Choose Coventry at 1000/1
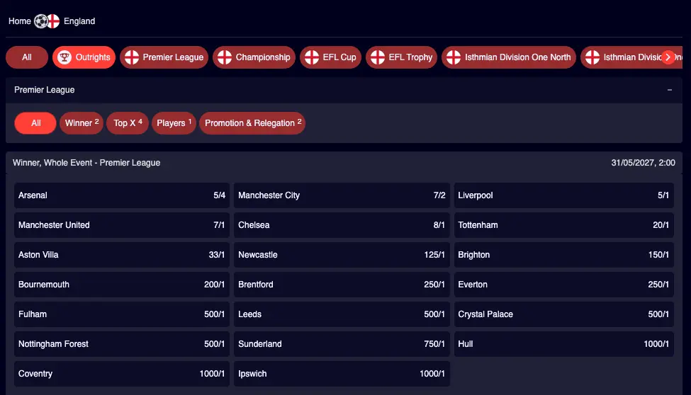691x395 pixels. click(122, 374)
